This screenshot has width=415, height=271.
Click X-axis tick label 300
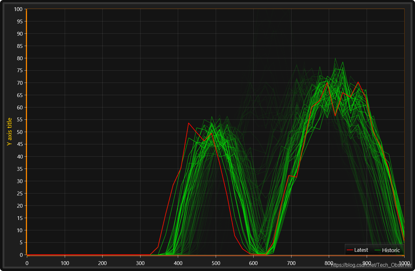[x=140, y=263]
